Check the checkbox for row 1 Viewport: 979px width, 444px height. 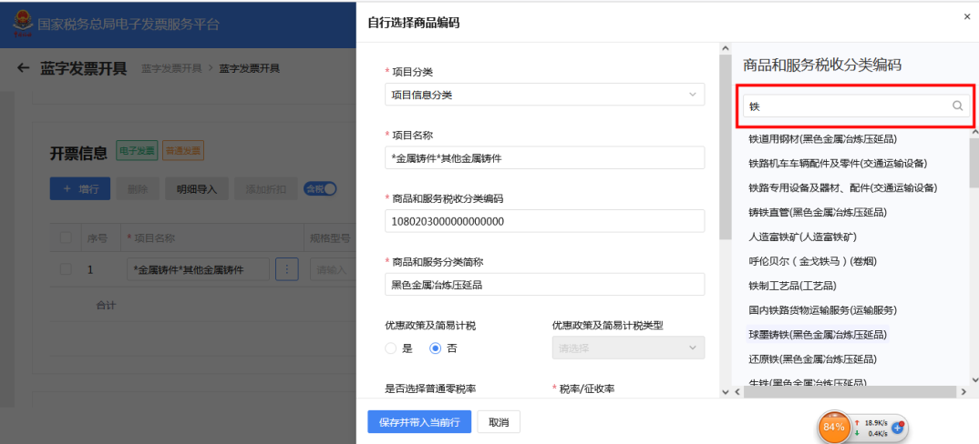click(66, 269)
